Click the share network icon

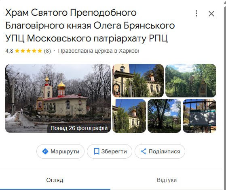(x=144, y=151)
